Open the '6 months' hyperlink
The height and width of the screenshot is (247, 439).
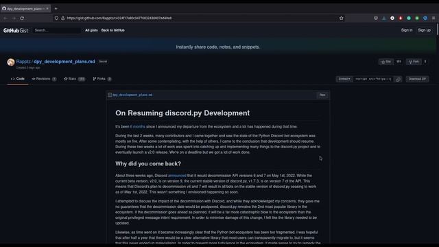pos(137,126)
